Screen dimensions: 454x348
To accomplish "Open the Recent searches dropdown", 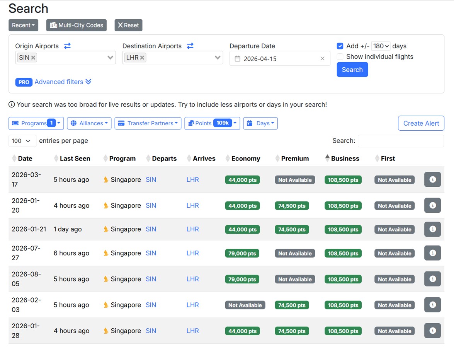I will [x=23, y=25].
